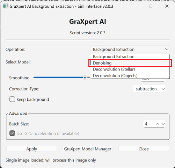
Task: Click the blue Smoothing slider track
Action: (x=58, y=78)
